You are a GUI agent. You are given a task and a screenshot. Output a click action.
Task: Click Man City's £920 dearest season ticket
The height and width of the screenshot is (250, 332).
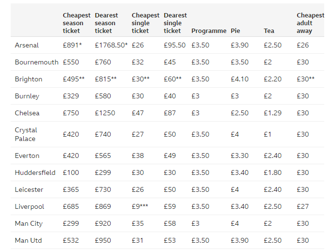pyautogui.click(x=103, y=223)
